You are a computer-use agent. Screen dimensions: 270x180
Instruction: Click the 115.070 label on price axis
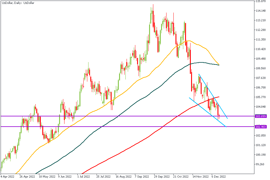[261, 1]
